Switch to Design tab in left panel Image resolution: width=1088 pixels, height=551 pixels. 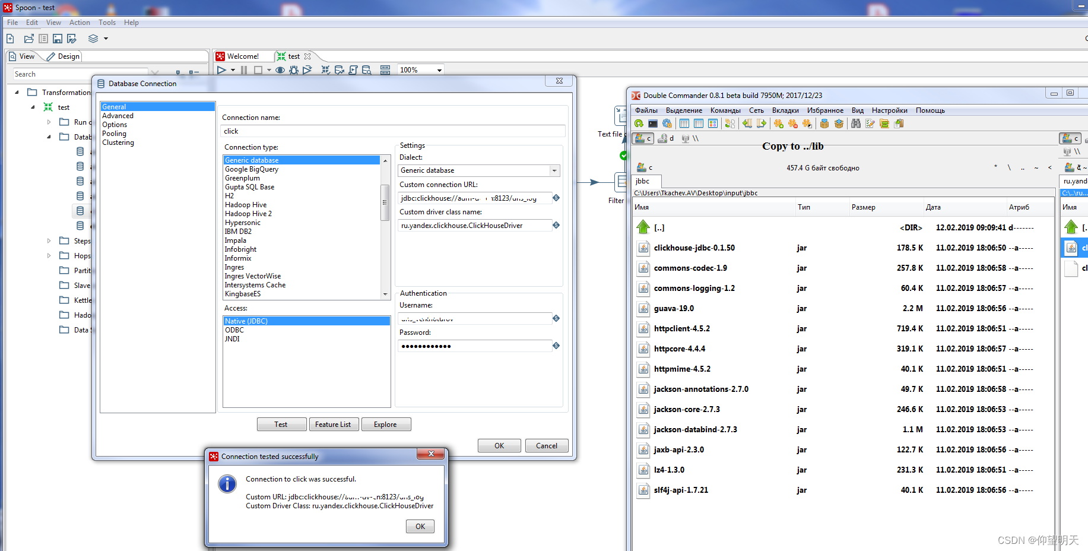tap(63, 56)
